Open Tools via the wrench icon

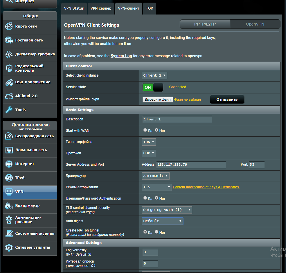point(9,110)
